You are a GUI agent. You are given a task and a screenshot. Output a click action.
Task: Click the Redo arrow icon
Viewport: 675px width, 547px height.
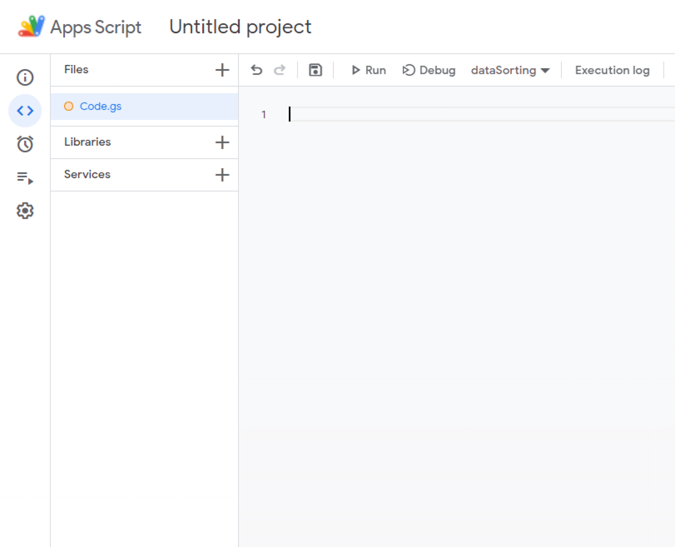[x=279, y=70]
